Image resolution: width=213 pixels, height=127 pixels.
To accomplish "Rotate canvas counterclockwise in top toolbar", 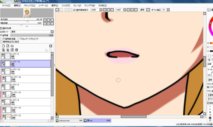I will (129, 10).
